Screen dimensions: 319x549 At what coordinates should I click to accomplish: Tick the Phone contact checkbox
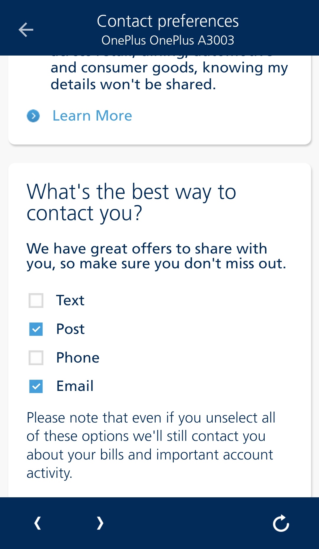point(36,358)
